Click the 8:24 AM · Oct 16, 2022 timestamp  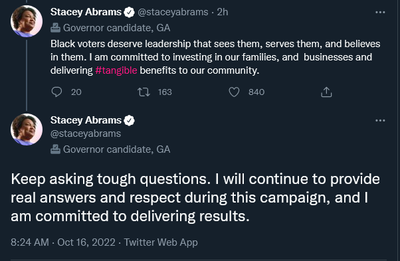[63, 242]
